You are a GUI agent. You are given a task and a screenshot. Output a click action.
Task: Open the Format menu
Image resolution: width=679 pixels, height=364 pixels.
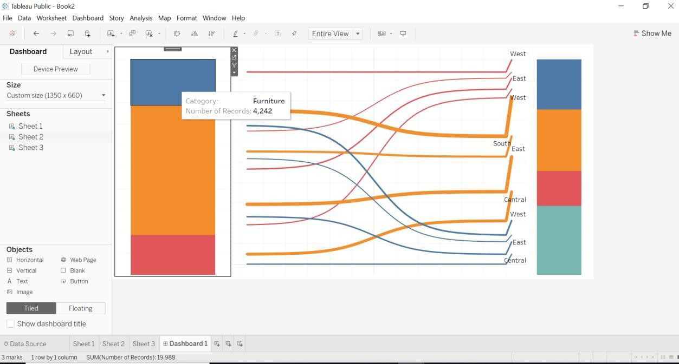click(x=186, y=18)
